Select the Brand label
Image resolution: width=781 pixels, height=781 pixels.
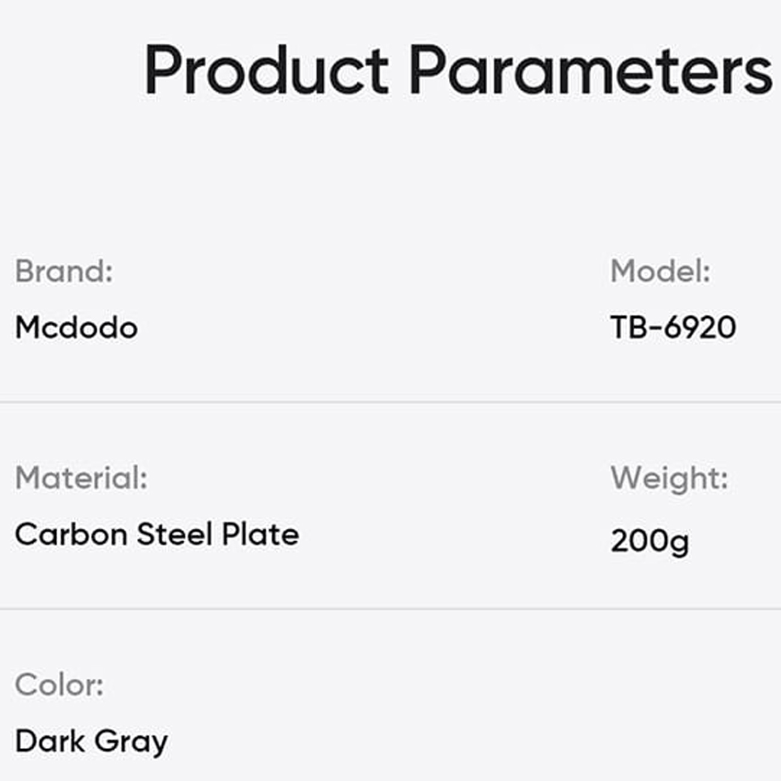(x=64, y=271)
